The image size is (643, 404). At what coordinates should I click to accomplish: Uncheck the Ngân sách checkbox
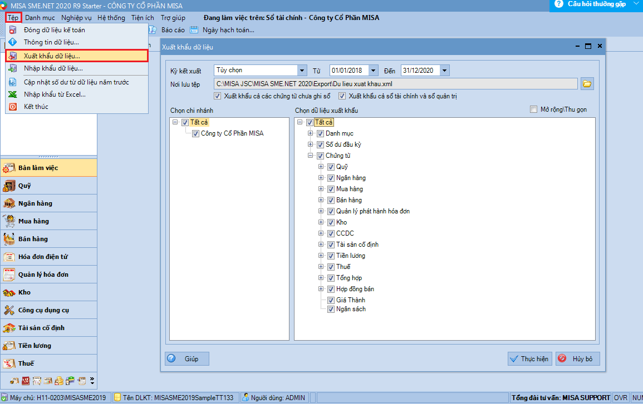[x=331, y=310]
